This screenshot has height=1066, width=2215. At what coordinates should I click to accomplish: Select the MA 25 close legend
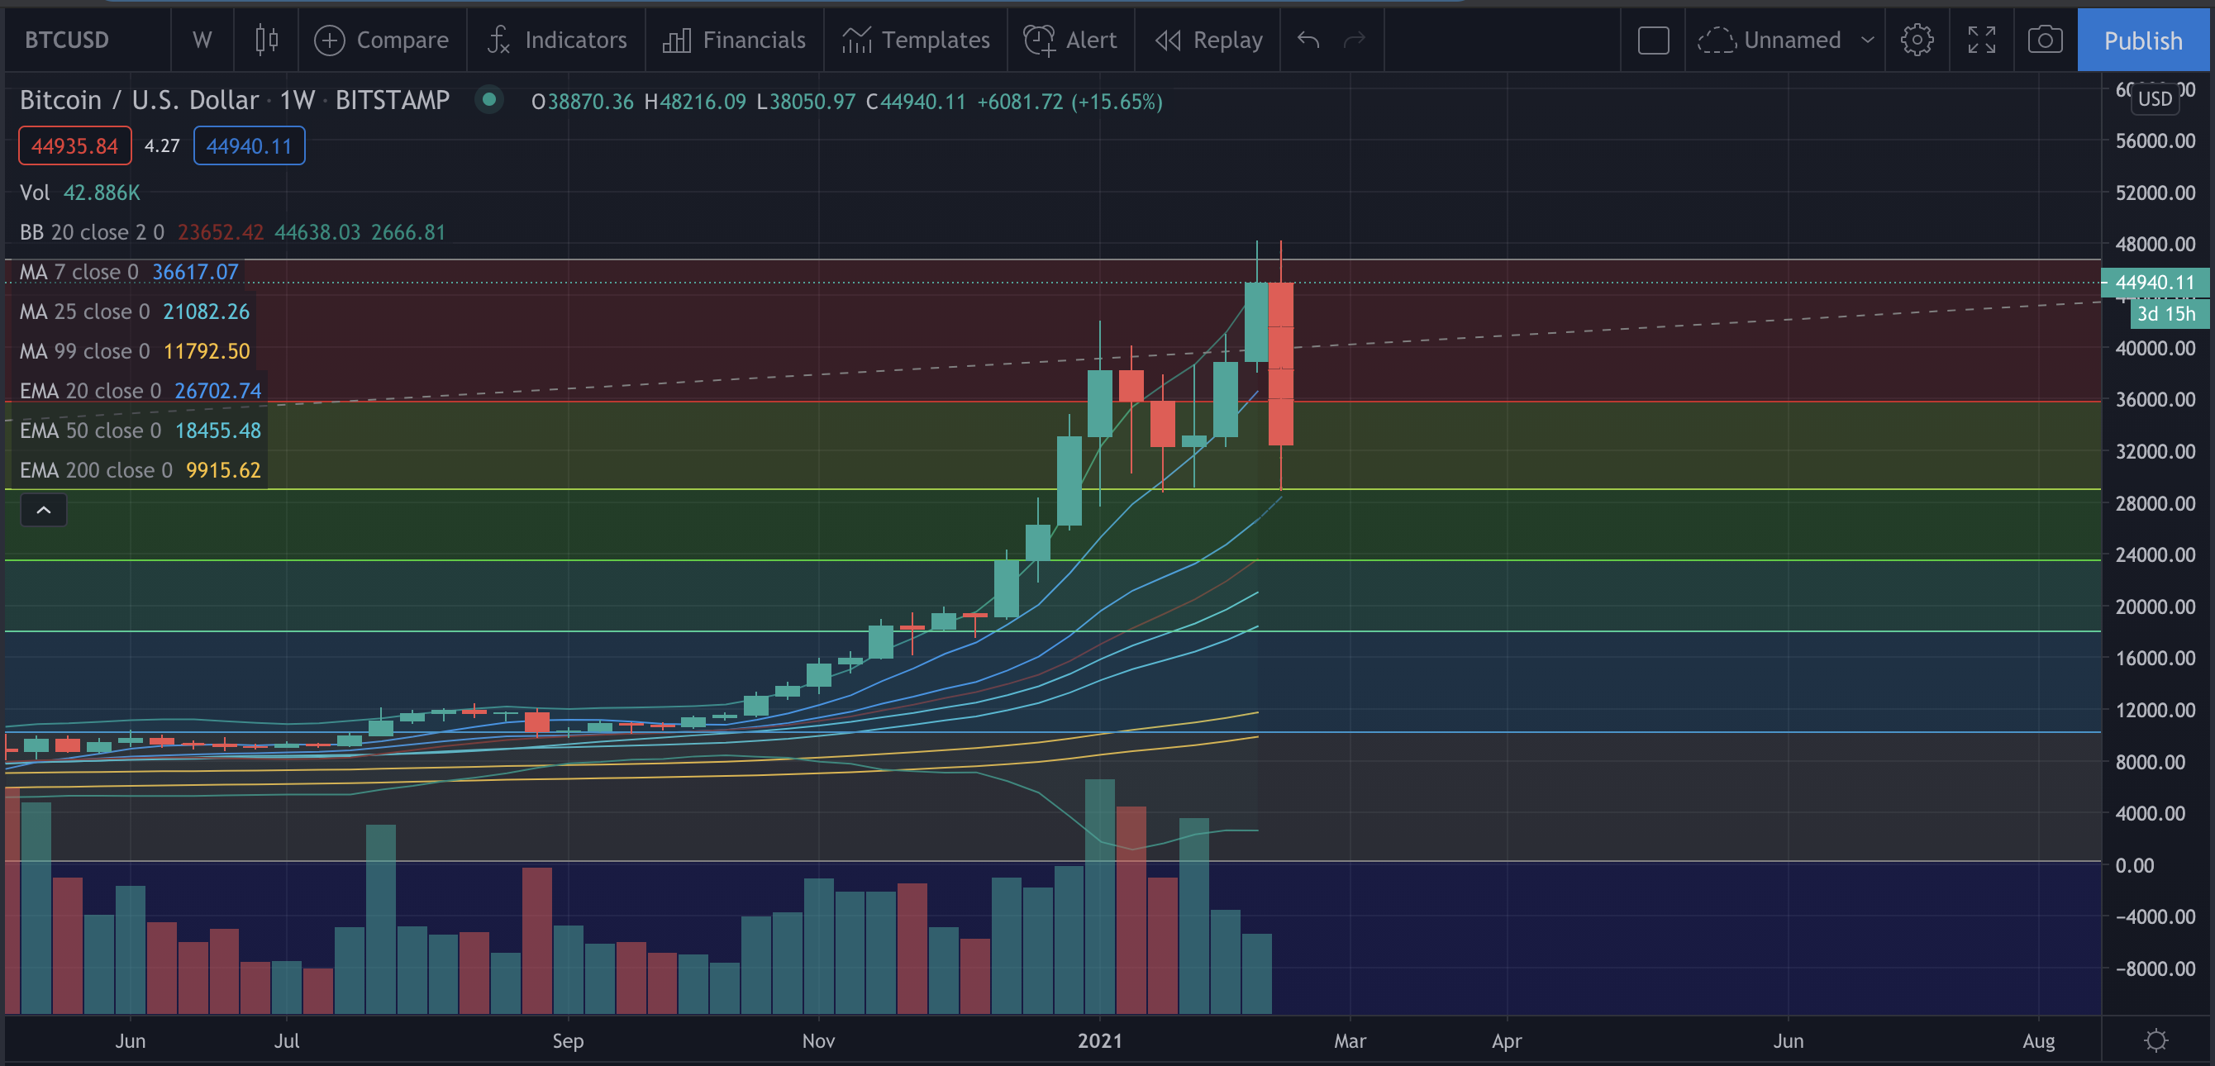(134, 312)
